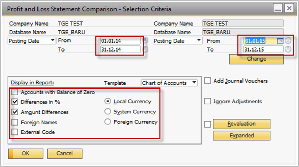Viewport: 299px width, 167px height.
Task: Click selection list icon beside 01.01.14 field
Action: pyautogui.click(x=145, y=40)
